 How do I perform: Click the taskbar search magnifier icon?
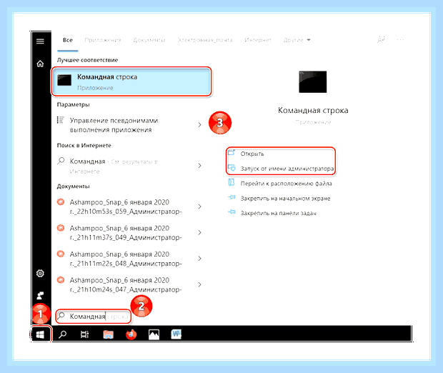click(62, 335)
